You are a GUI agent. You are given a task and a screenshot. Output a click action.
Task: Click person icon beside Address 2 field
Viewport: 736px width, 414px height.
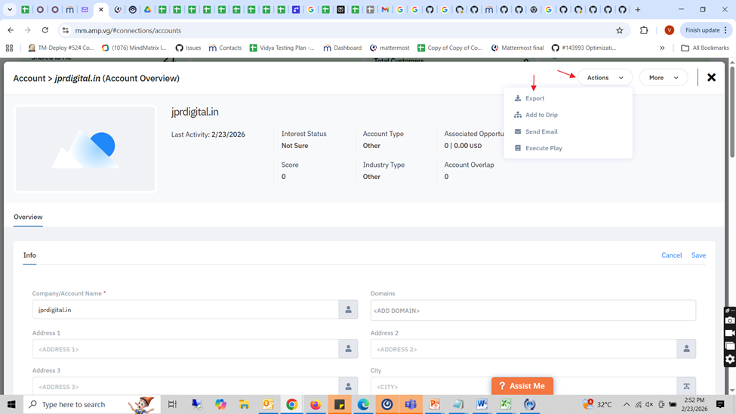686,349
